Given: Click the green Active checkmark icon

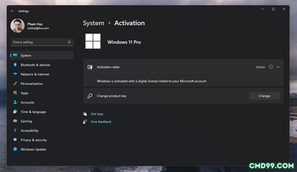Looking at the screenshot, I should [x=271, y=67].
